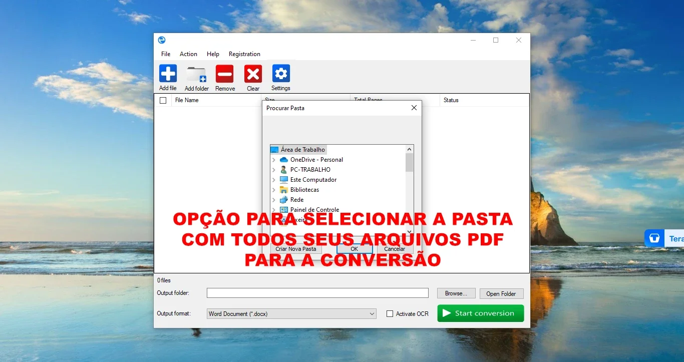Open the File menu
The image size is (684, 362).
coord(166,54)
